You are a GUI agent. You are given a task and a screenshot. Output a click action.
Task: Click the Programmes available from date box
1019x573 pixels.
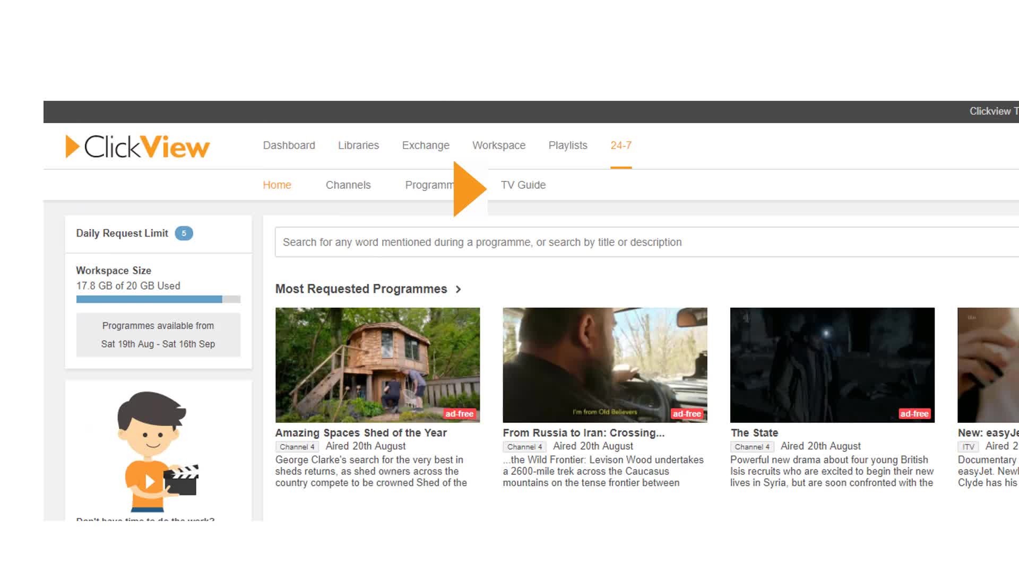click(158, 335)
